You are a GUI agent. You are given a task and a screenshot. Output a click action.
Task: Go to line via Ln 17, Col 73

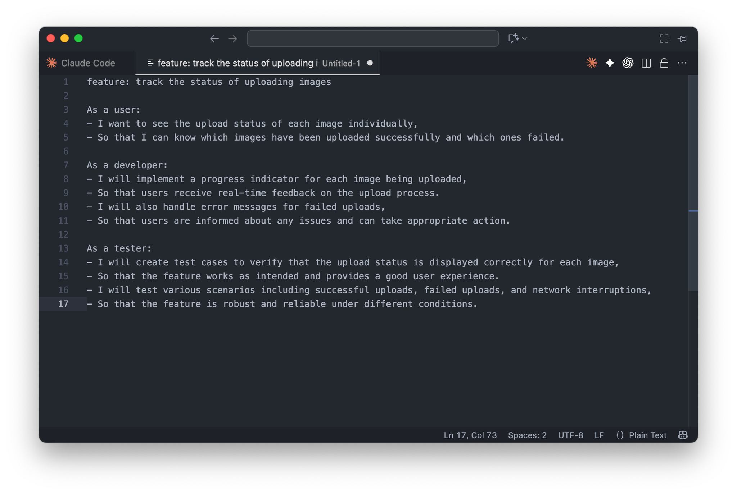click(x=470, y=435)
